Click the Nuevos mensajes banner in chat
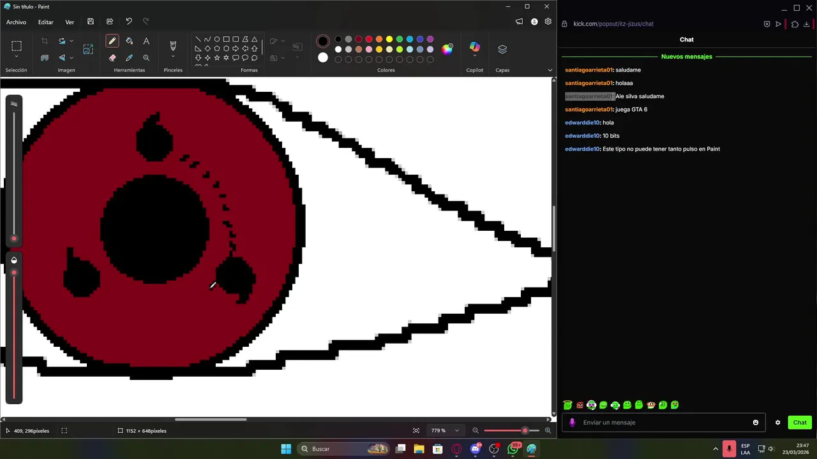Viewport: 817px width, 459px height. pyautogui.click(x=687, y=57)
